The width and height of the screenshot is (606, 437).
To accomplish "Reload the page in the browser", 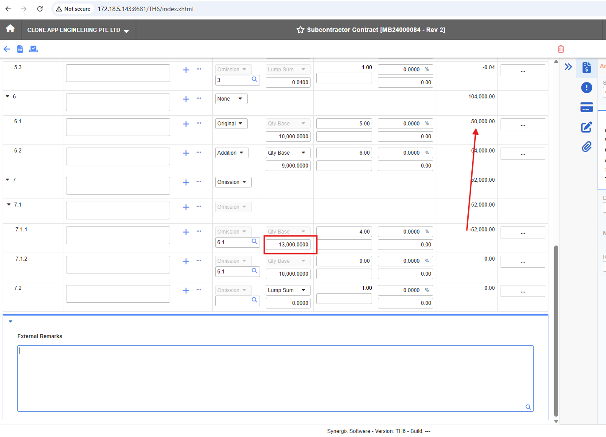I will click(40, 9).
